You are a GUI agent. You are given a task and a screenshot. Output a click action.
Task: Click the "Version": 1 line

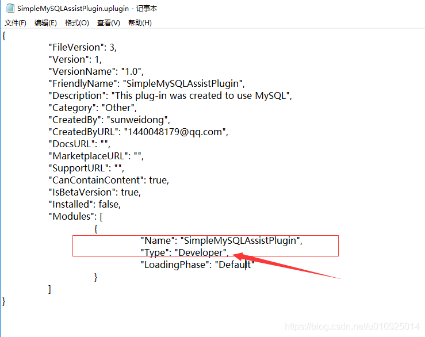75,59
